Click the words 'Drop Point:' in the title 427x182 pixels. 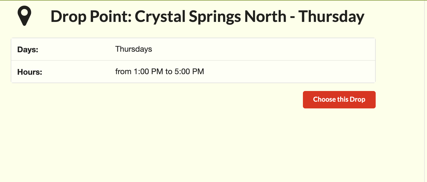point(91,17)
